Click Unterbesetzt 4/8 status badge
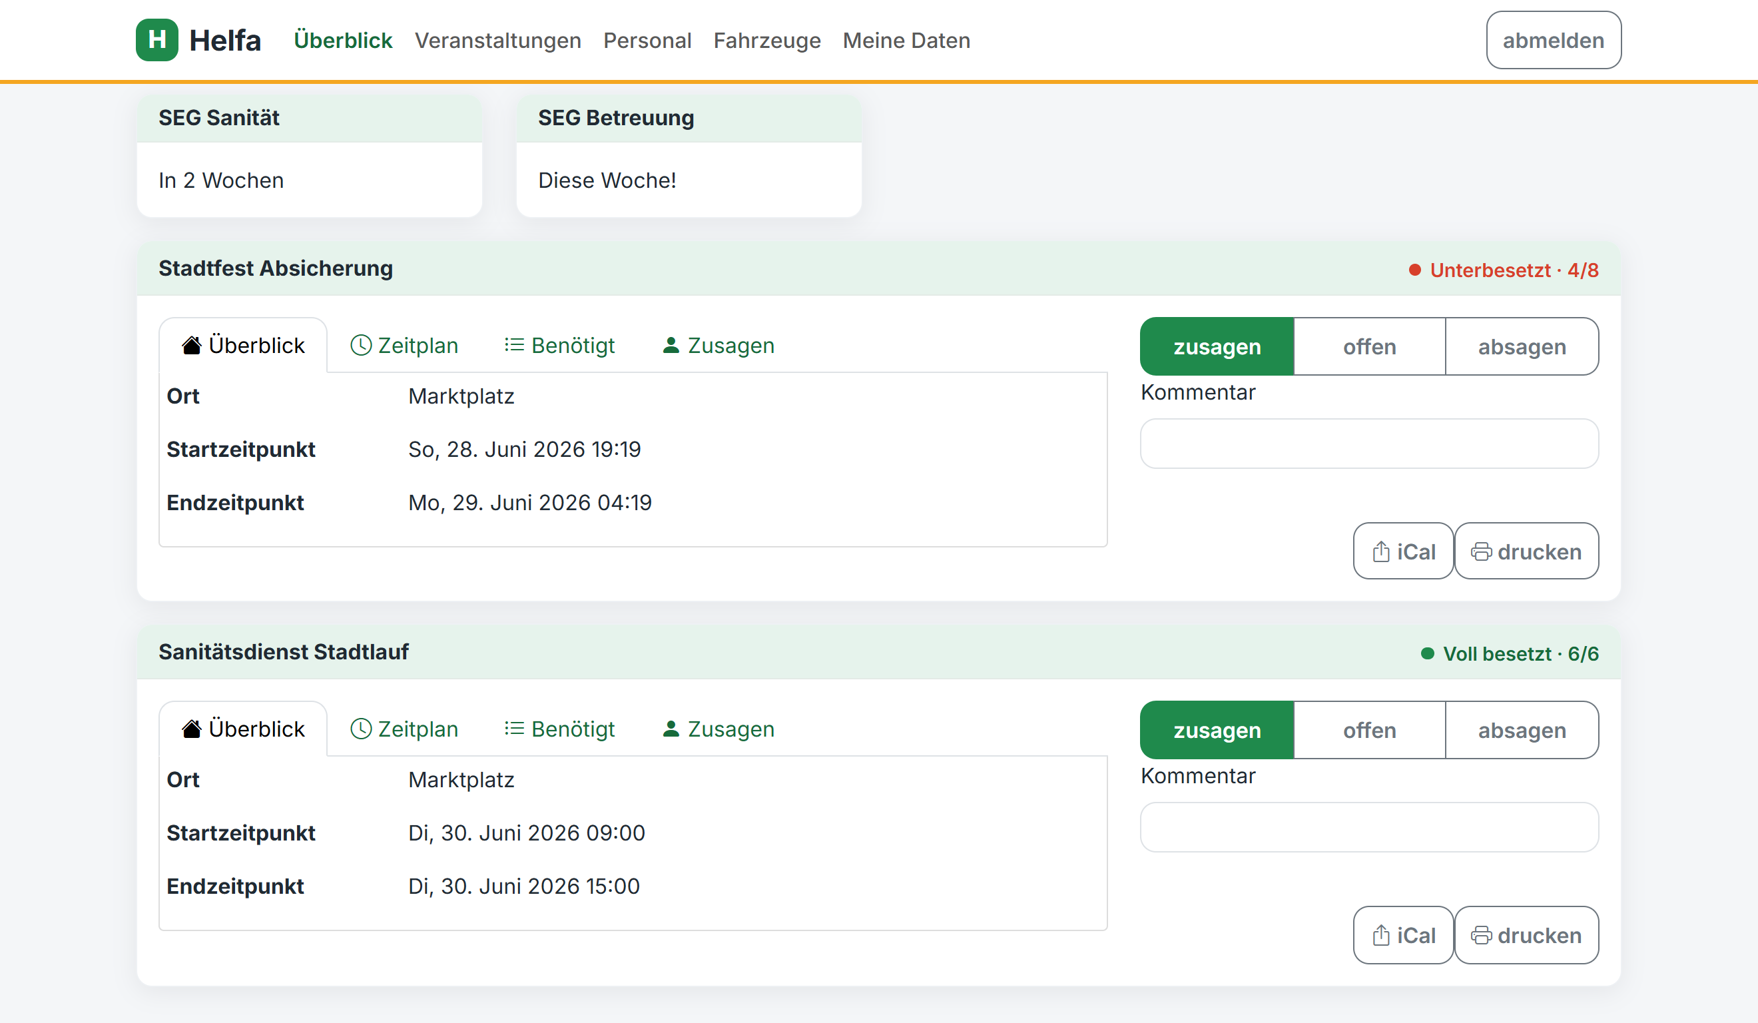 coord(1504,270)
